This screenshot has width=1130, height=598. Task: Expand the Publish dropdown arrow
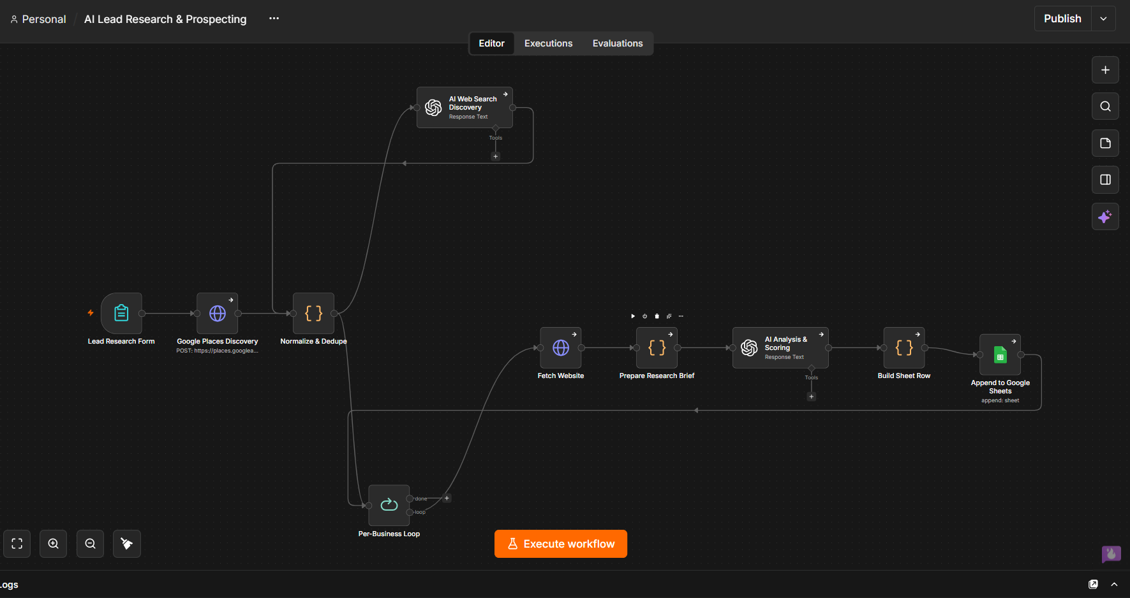pyautogui.click(x=1103, y=18)
